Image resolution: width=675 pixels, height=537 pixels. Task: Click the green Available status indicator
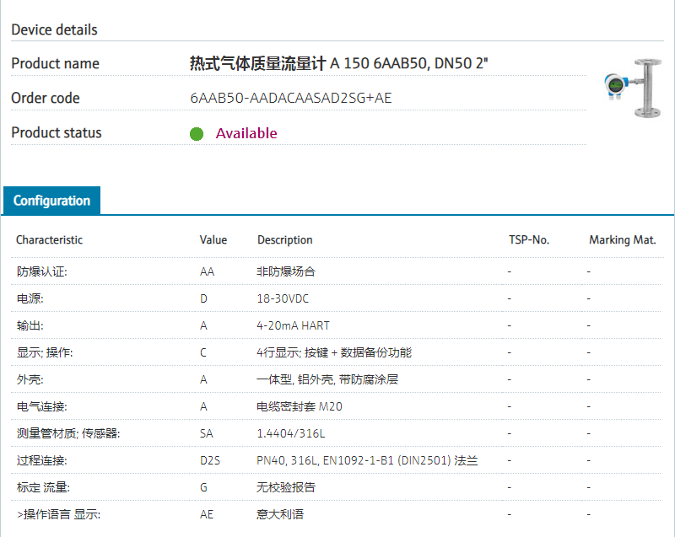tap(197, 133)
